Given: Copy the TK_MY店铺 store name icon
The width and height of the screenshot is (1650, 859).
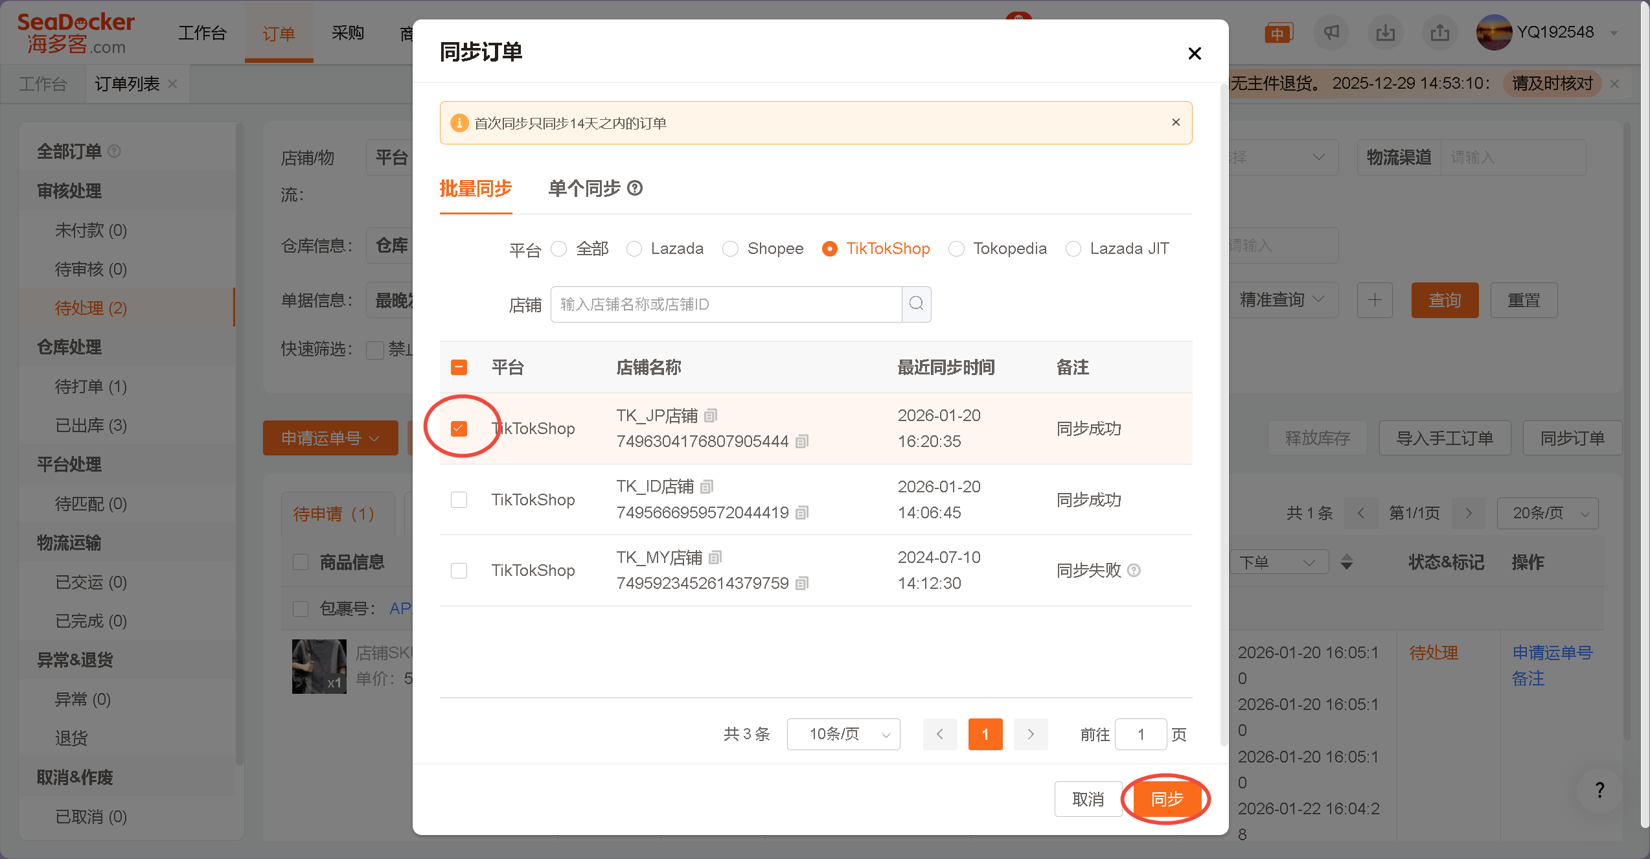Looking at the screenshot, I should [x=715, y=557].
